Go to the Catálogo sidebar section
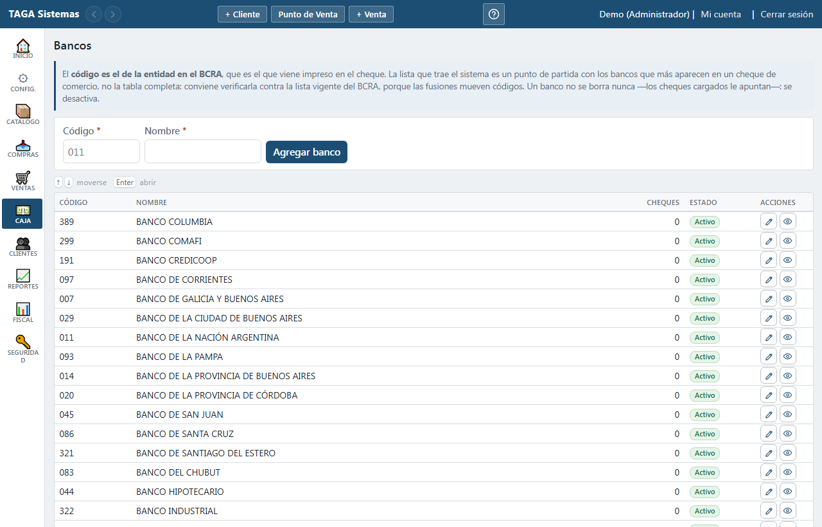This screenshot has height=527, width=822. coord(22,115)
